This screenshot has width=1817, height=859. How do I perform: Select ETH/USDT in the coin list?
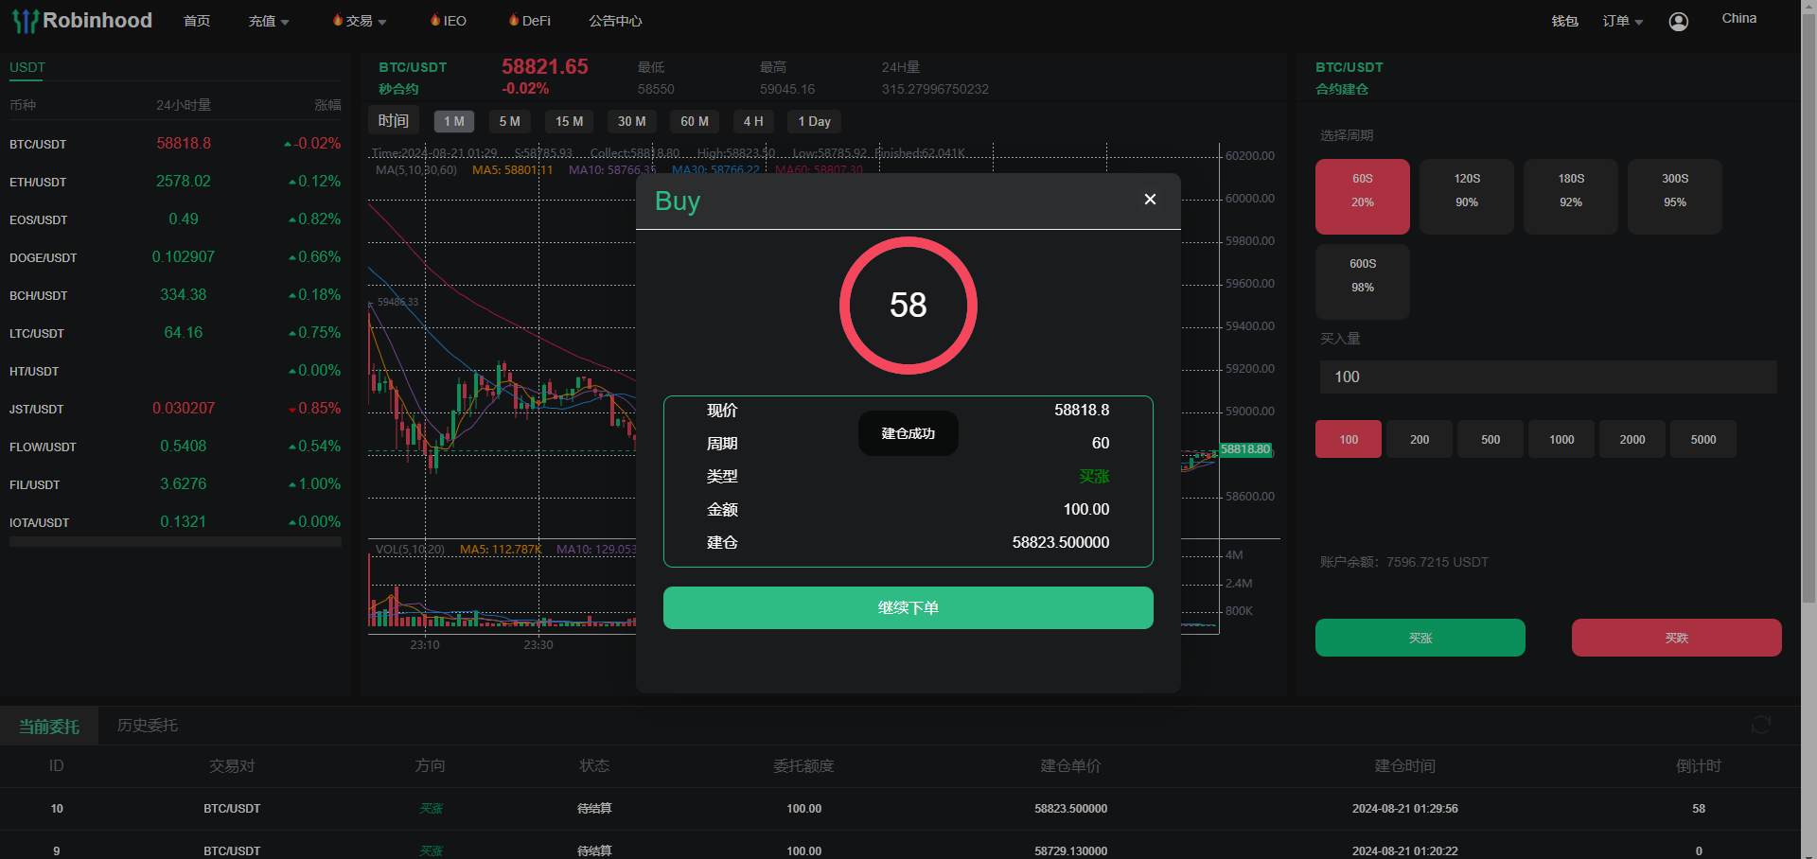[x=175, y=182]
